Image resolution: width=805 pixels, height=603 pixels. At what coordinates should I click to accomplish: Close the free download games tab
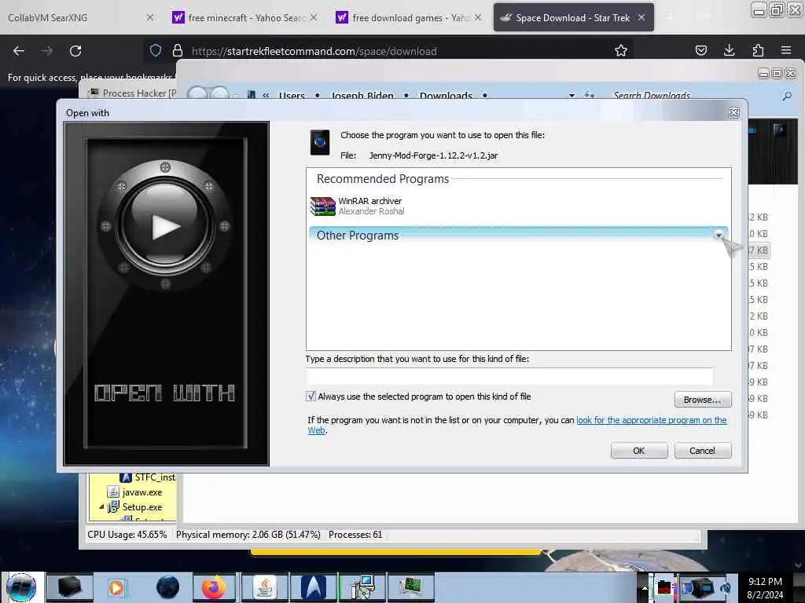pyautogui.click(x=478, y=17)
